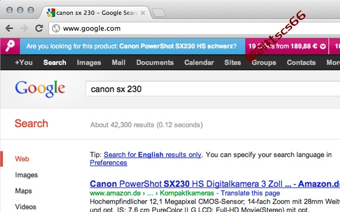Open the Canon PowerShot SX230 HS Amazon result
340x212 pixels.
(x=215, y=184)
